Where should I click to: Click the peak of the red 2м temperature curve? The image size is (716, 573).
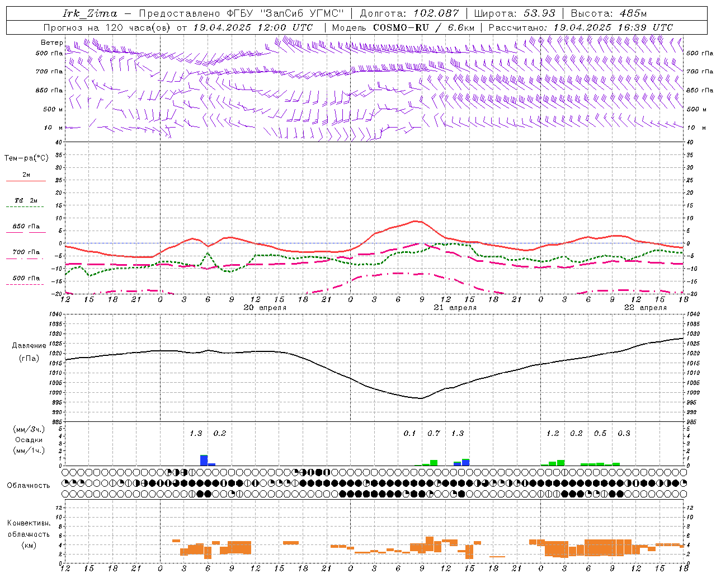414,221
